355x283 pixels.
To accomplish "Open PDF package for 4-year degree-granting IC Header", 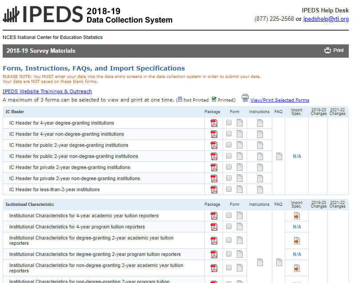I will 214,123.
